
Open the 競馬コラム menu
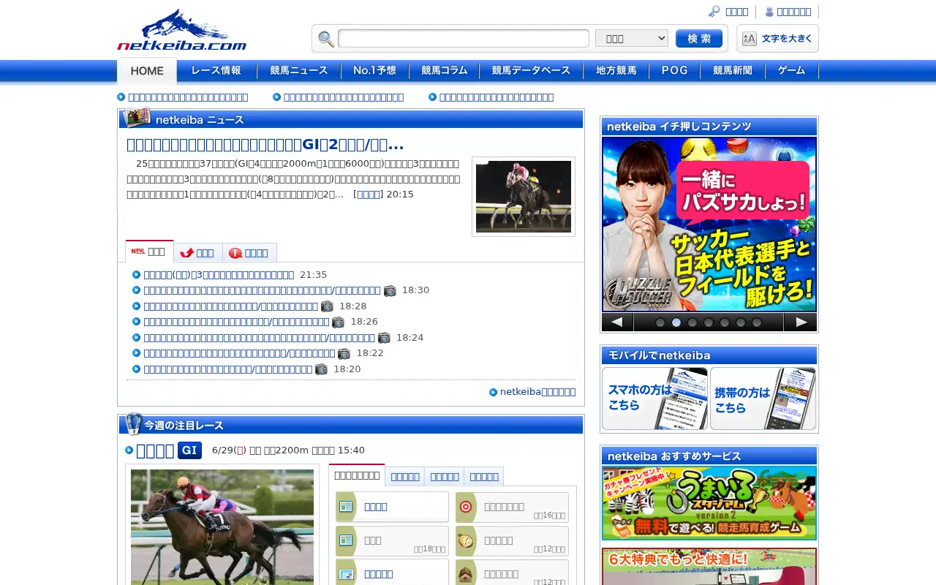pos(444,71)
